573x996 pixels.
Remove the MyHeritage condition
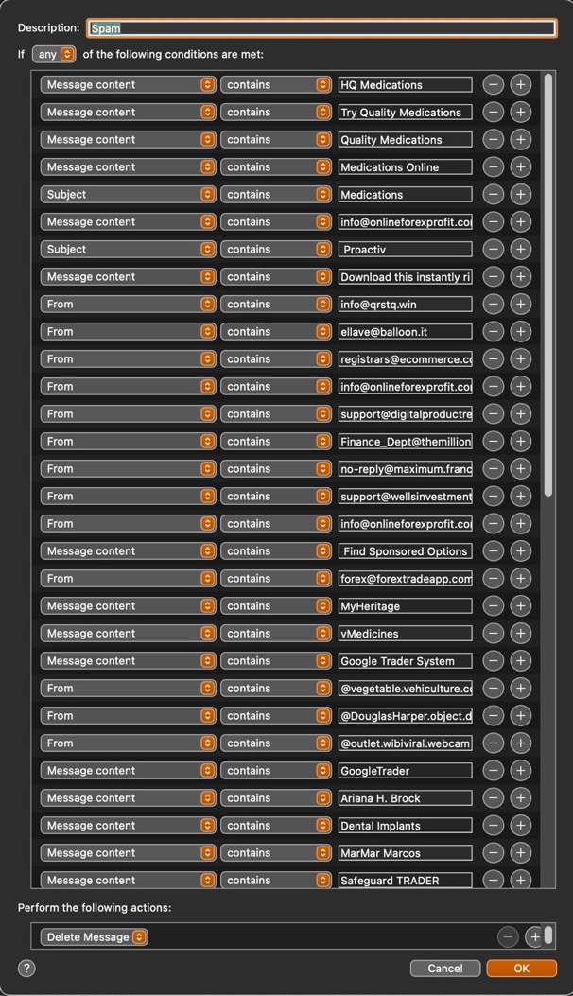click(493, 605)
